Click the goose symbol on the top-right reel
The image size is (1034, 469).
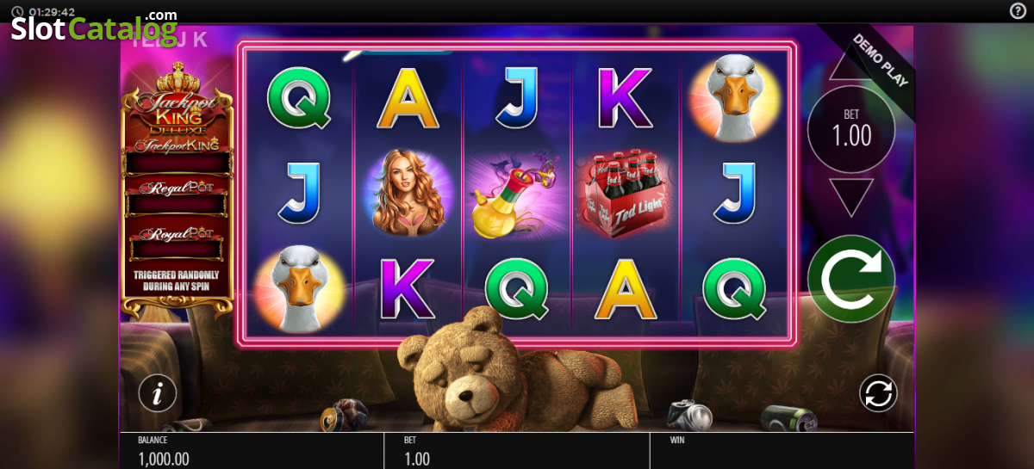[735, 96]
